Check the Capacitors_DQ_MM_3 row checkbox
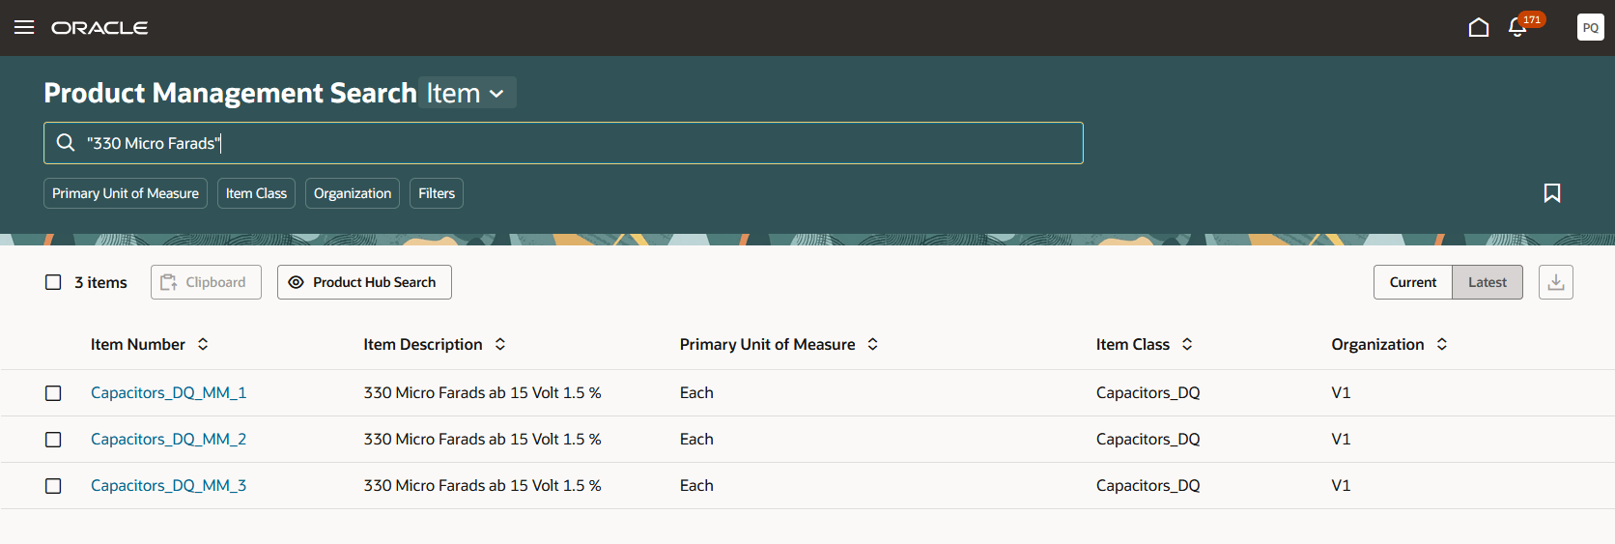 click(x=53, y=486)
